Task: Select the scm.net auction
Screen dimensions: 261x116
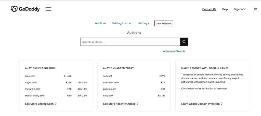Action: [108, 76]
